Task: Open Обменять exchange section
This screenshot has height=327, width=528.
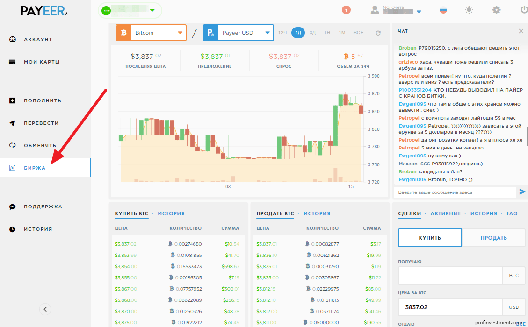Action: [x=40, y=145]
